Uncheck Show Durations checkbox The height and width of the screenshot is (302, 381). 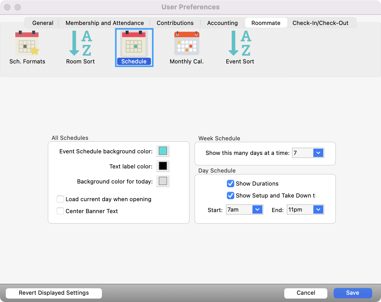230,183
